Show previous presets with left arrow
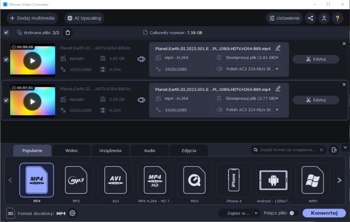Image resolution: width=350 pixels, height=222 pixels. 10,180
